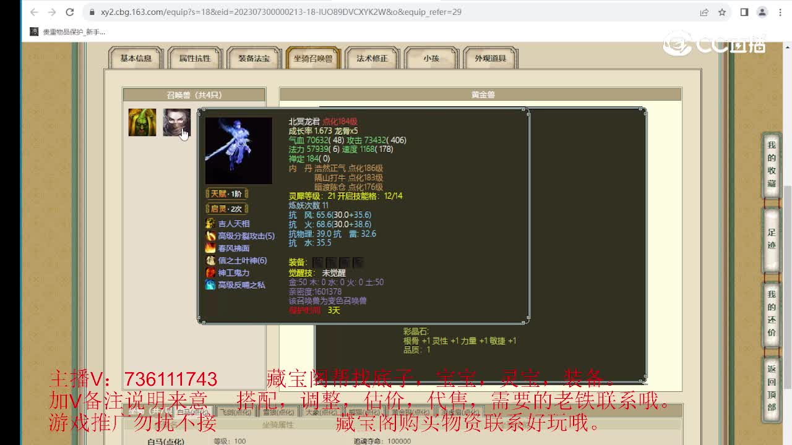Viewport: 792px width, 445px height.
Task: Click the 神工鬼力 skill icon
Action: [x=211, y=273]
